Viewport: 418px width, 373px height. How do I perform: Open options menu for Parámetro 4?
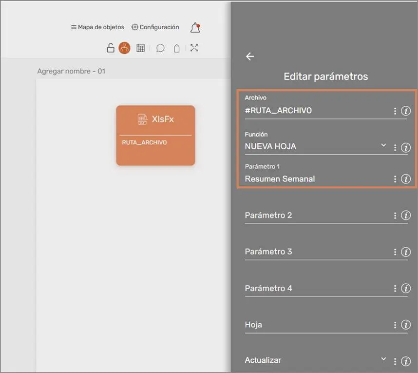(395, 289)
